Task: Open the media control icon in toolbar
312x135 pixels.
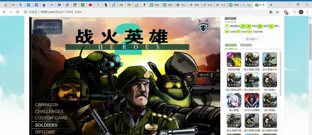Action: (x=294, y=12)
